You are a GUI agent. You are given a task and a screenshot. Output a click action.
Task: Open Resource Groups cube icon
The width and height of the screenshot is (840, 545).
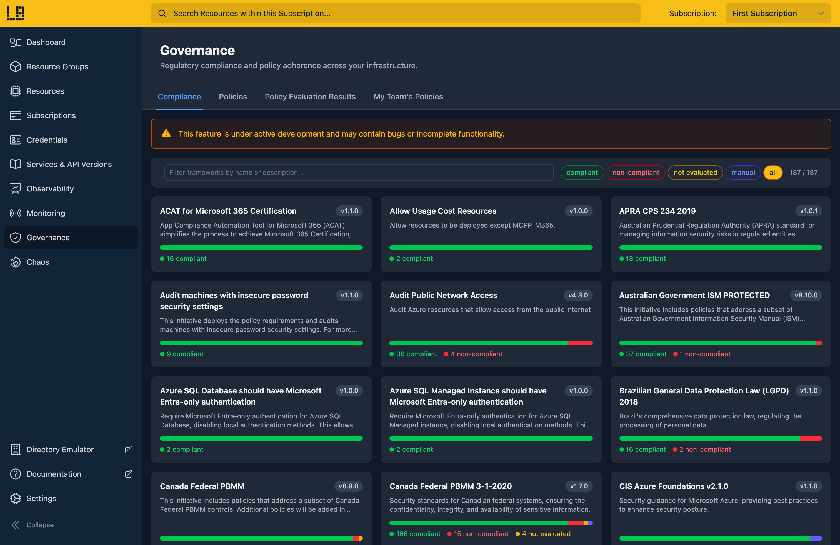click(15, 67)
